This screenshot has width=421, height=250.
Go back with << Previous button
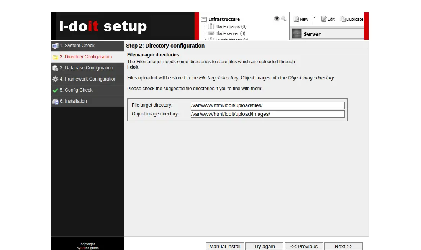click(x=304, y=246)
